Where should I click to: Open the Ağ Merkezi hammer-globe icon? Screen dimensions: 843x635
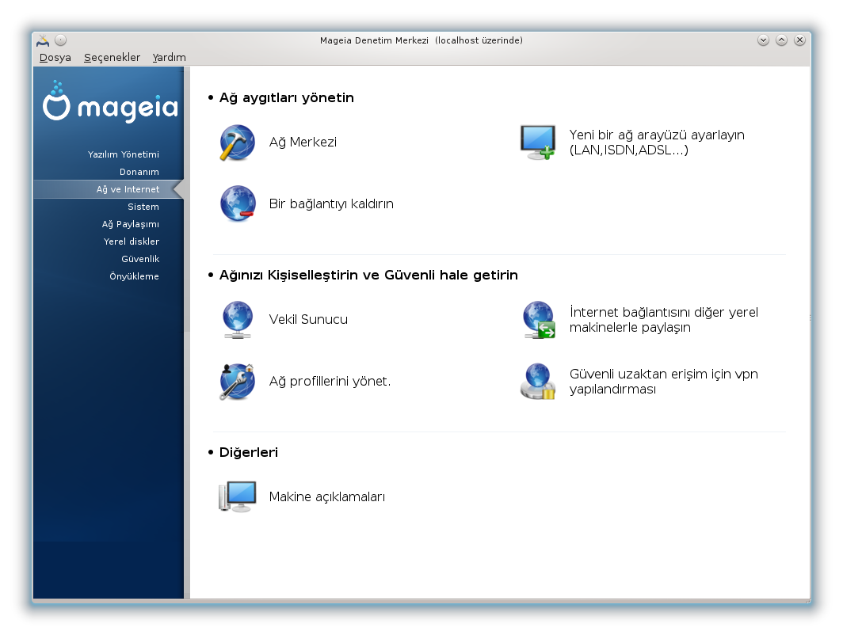point(237,143)
